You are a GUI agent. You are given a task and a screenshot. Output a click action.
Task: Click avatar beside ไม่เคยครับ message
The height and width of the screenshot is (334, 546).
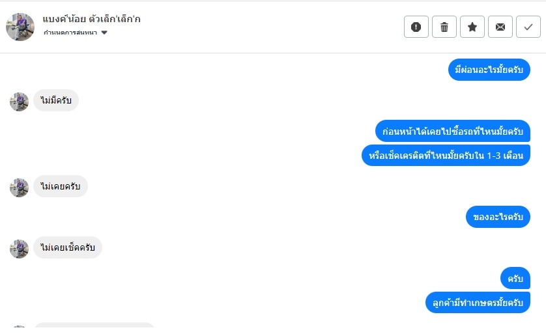pyautogui.click(x=19, y=188)
